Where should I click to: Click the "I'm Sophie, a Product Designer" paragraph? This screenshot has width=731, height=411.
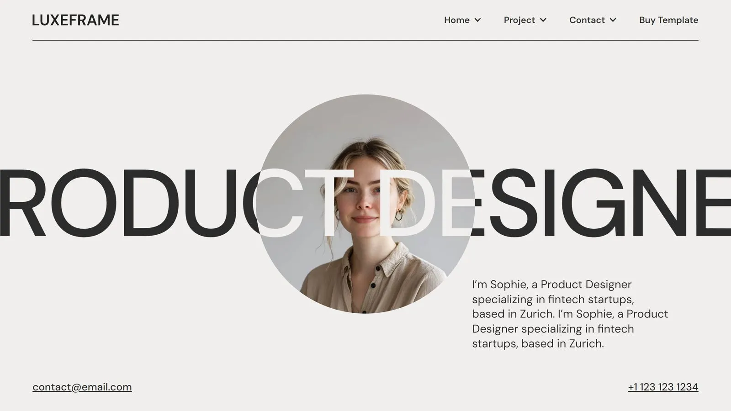pyautogui.click(x=570, y=314)
